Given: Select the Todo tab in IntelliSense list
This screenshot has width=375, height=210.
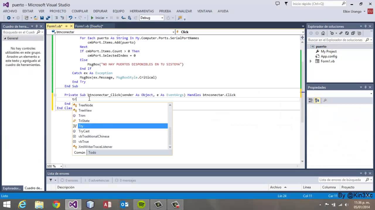Looking at the screenshot, I should tap(92, 153).
